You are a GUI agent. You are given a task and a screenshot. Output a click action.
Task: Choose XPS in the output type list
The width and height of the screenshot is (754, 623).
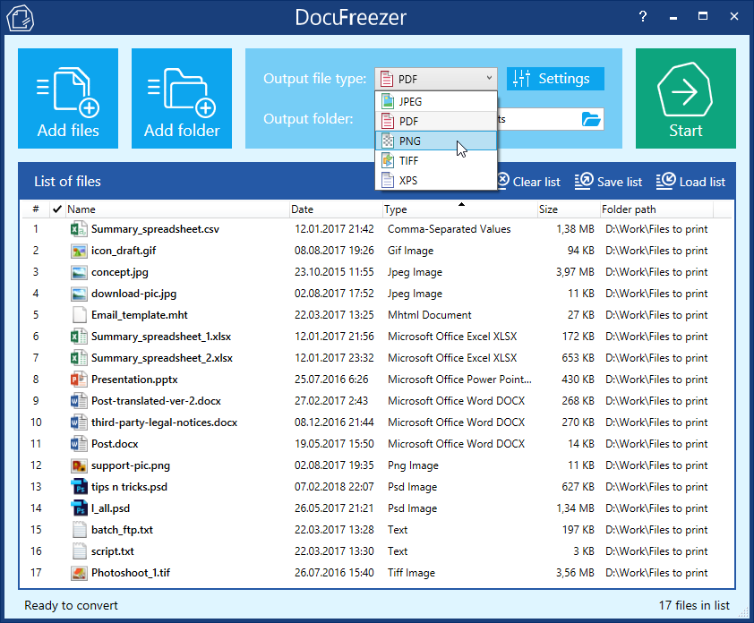tap(436, 180)
